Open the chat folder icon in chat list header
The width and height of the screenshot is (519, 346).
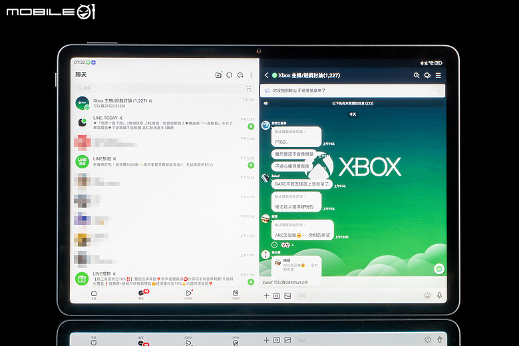coord(218,75)
